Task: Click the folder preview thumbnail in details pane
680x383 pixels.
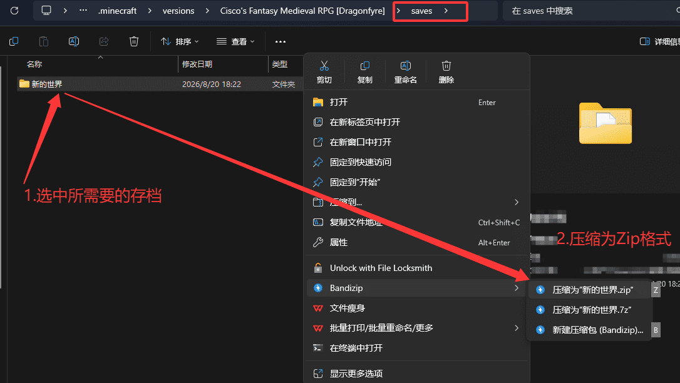Action: [x=605, y=123]
